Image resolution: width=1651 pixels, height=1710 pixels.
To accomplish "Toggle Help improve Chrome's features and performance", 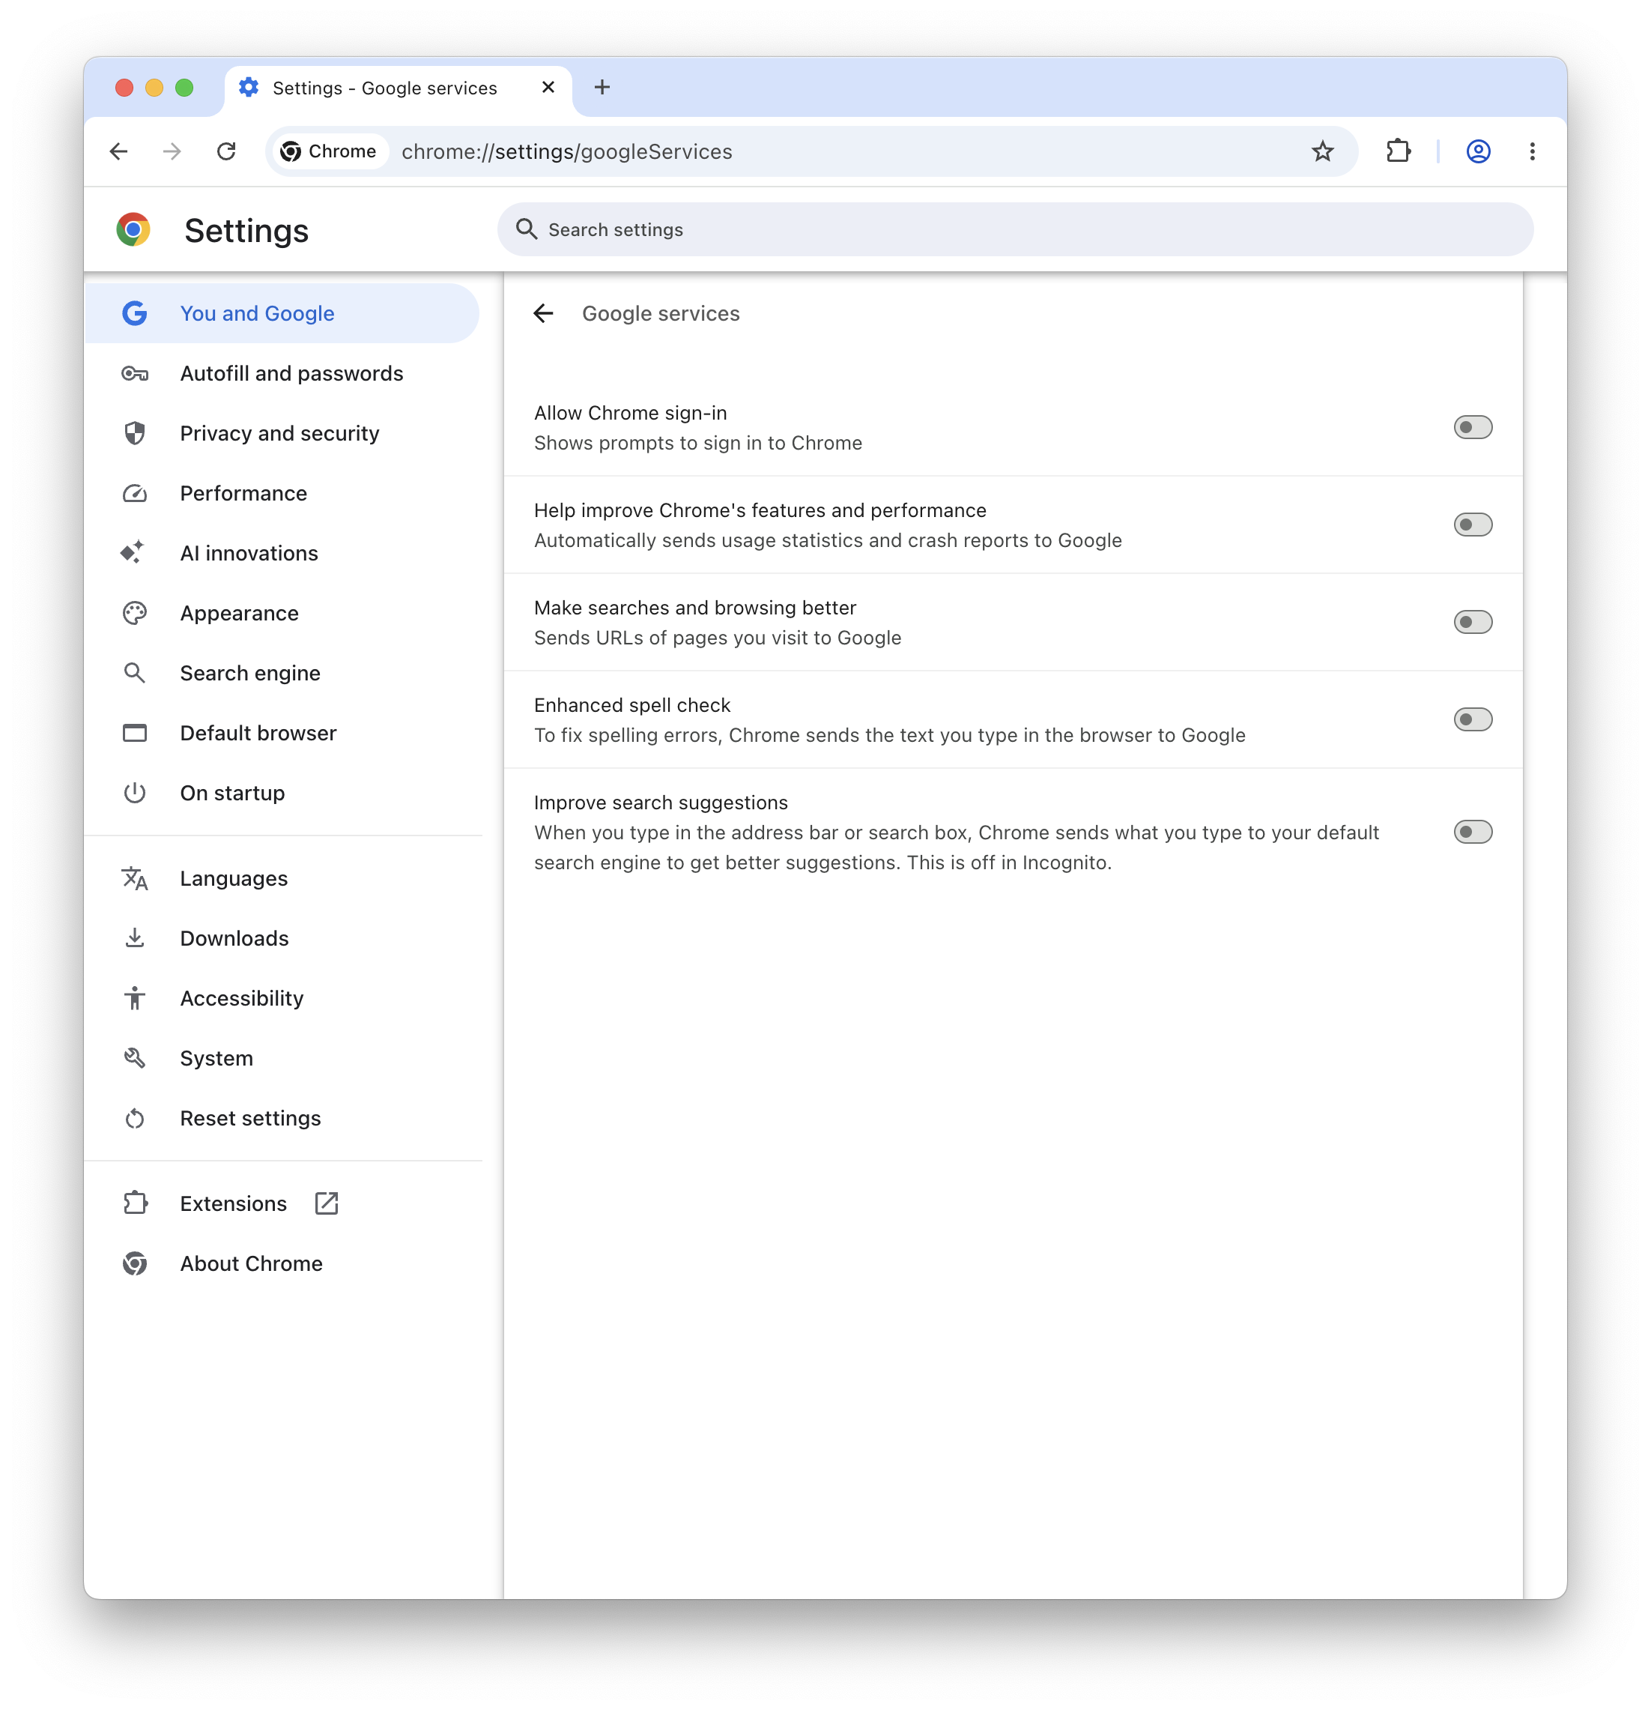I will click(1472, 525).
